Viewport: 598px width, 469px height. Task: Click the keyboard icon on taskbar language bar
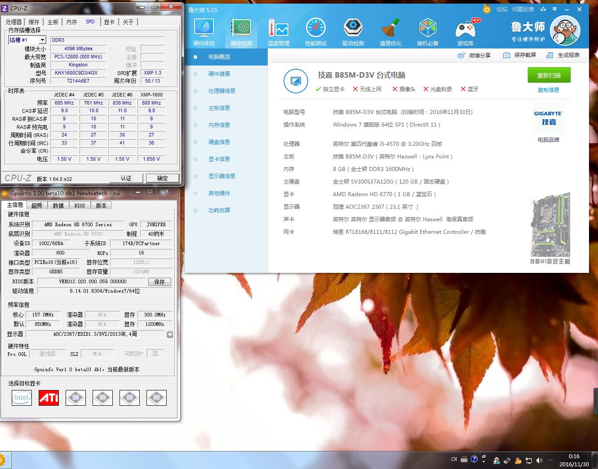(464, 460)
